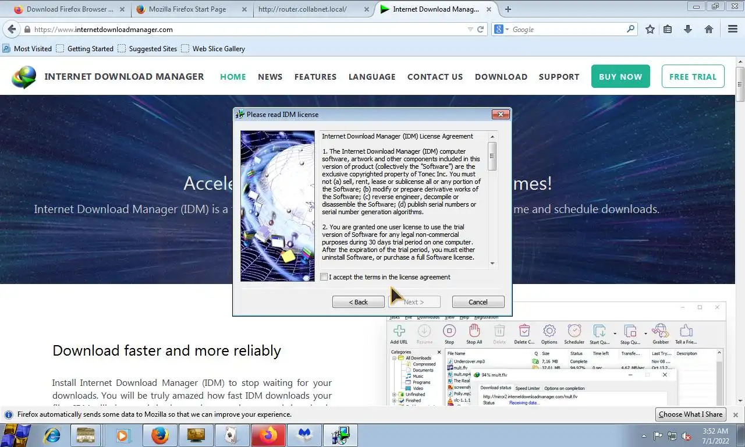This screenshot has height=447, width=745.
Task: Open Windows Media Player from taskbar
Action: 122,435
